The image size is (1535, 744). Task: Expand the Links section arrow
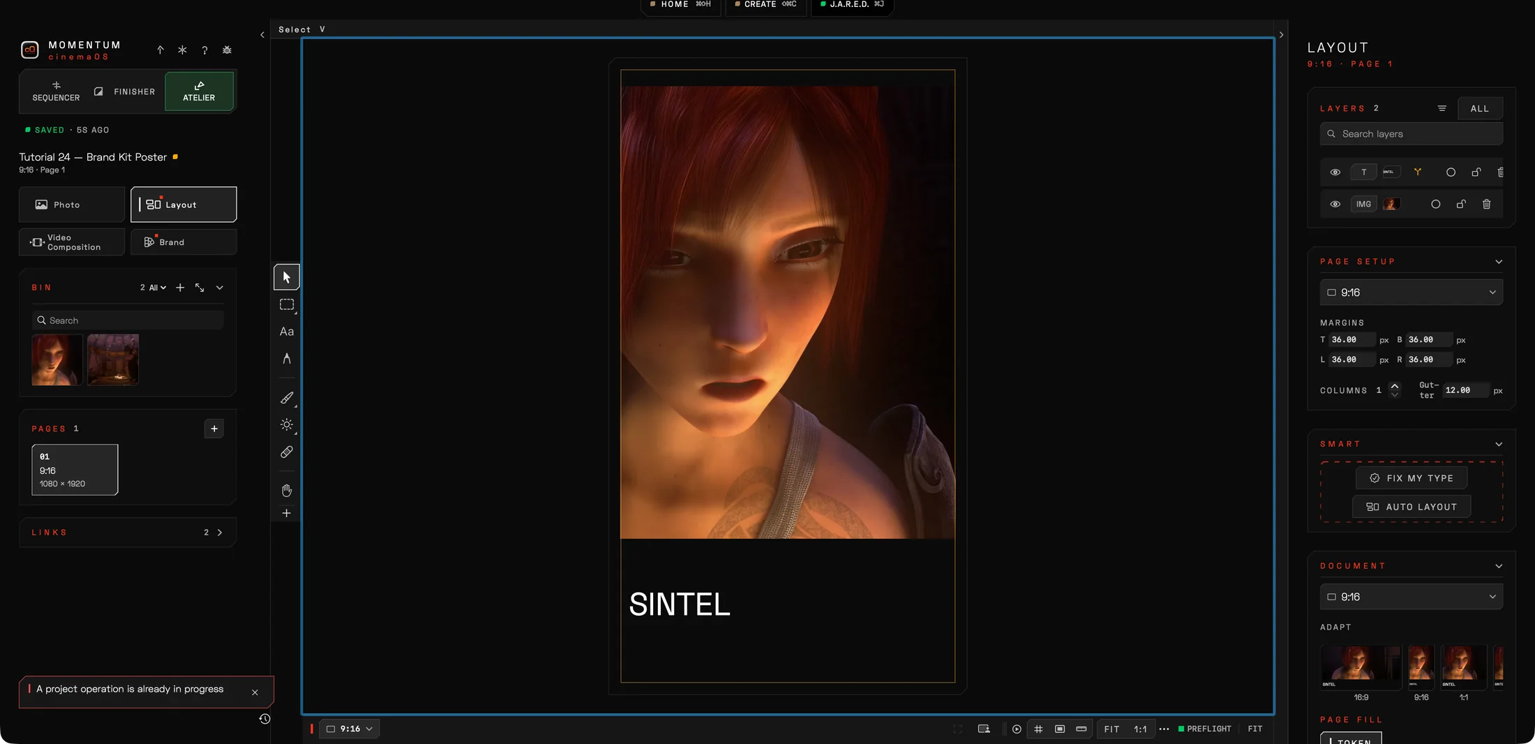(220, 533)
